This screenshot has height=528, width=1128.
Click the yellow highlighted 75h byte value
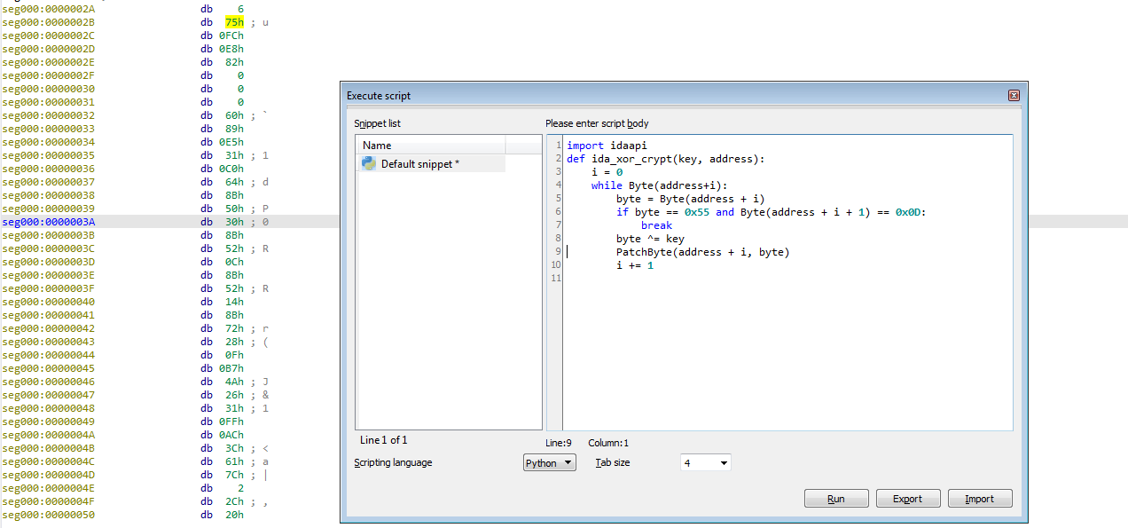tap(234, 22)
